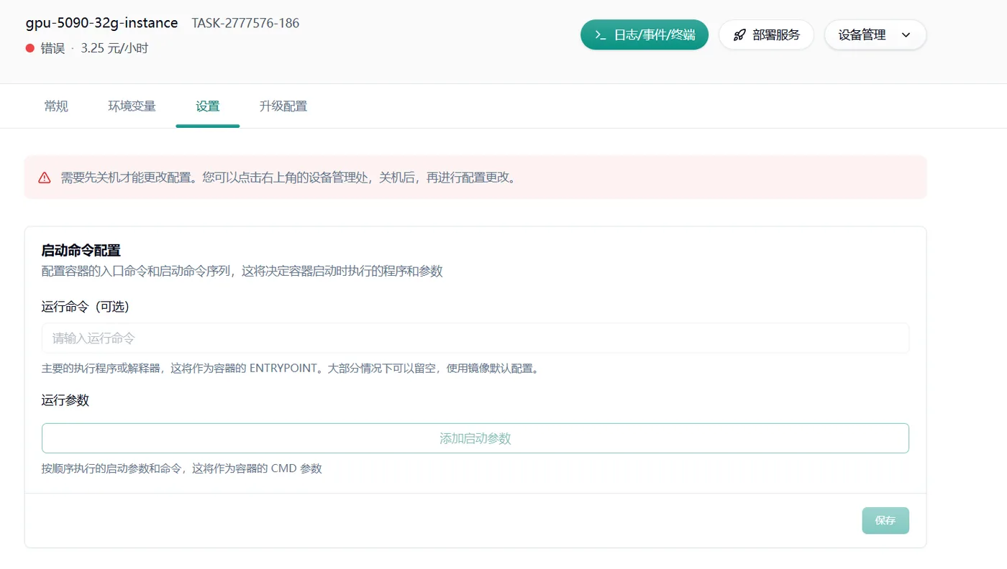Open the 升级配置 tab
Screen dimensions: 1007x569
[283, 106]
